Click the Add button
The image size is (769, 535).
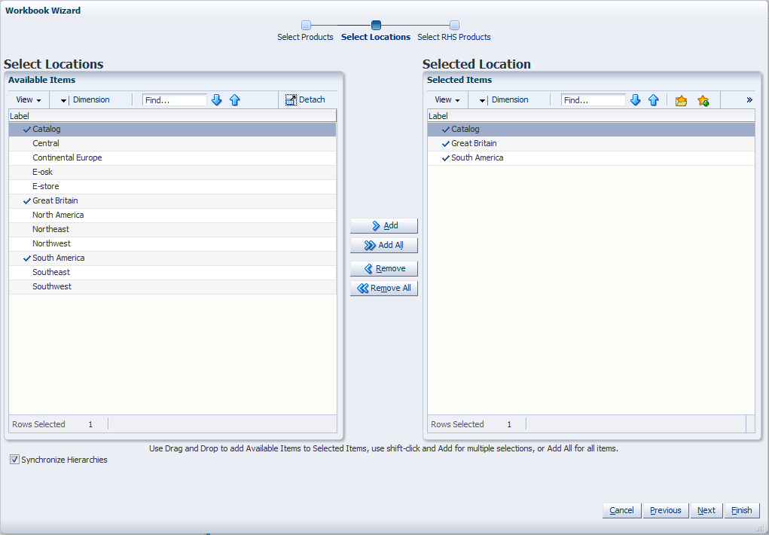[384, 226]
